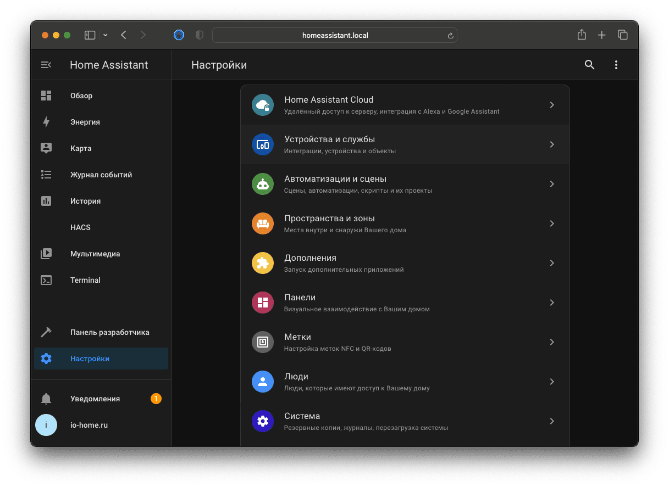
Task: Open HACS in the sidebar
Action: pos(101,227)
